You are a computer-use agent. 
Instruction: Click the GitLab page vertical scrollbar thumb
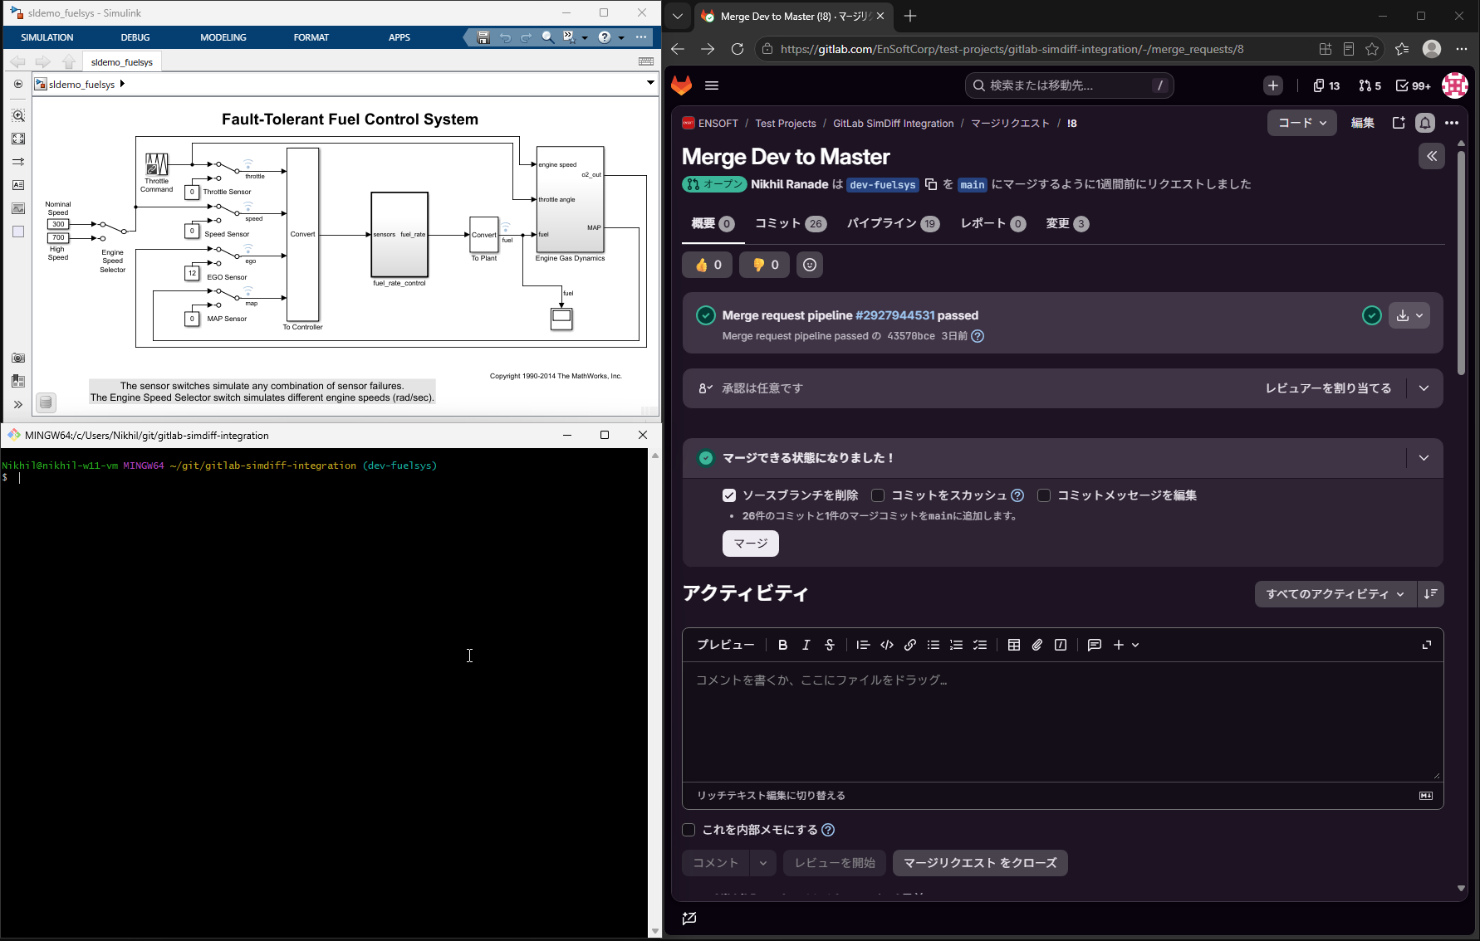(x=1461, y=261)
